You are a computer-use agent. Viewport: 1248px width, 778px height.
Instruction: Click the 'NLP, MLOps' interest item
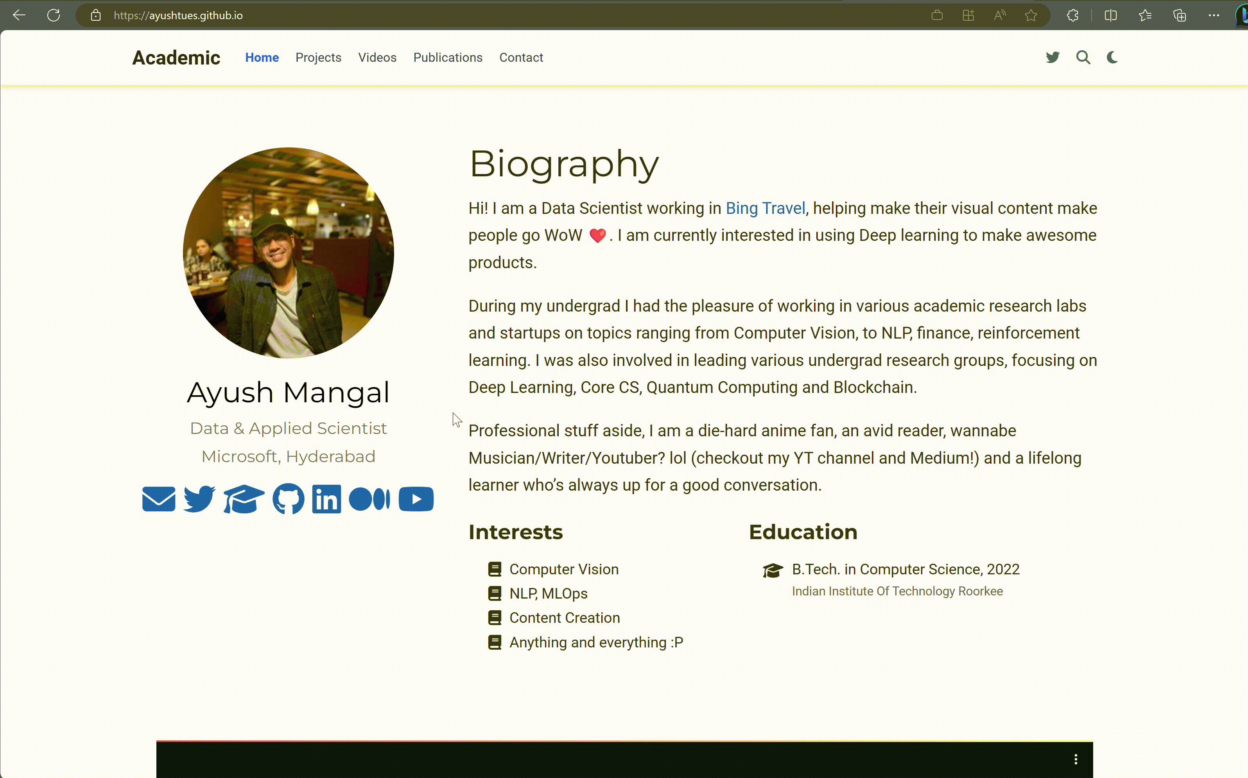(549, 594)
